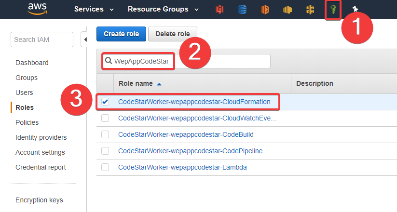This screenshot has height=212, width=397.
Task: Open the green IAM key shortcut icon
Action: click(x=333, y=10)
